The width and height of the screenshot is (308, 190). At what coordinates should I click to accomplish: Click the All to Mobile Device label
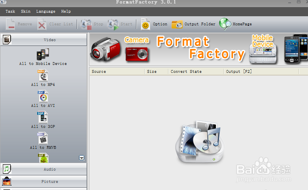click(43, 64)
